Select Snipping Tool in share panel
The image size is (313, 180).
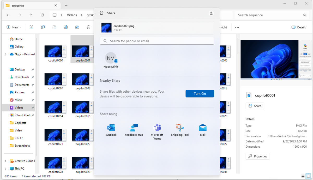tap(180, 128)
